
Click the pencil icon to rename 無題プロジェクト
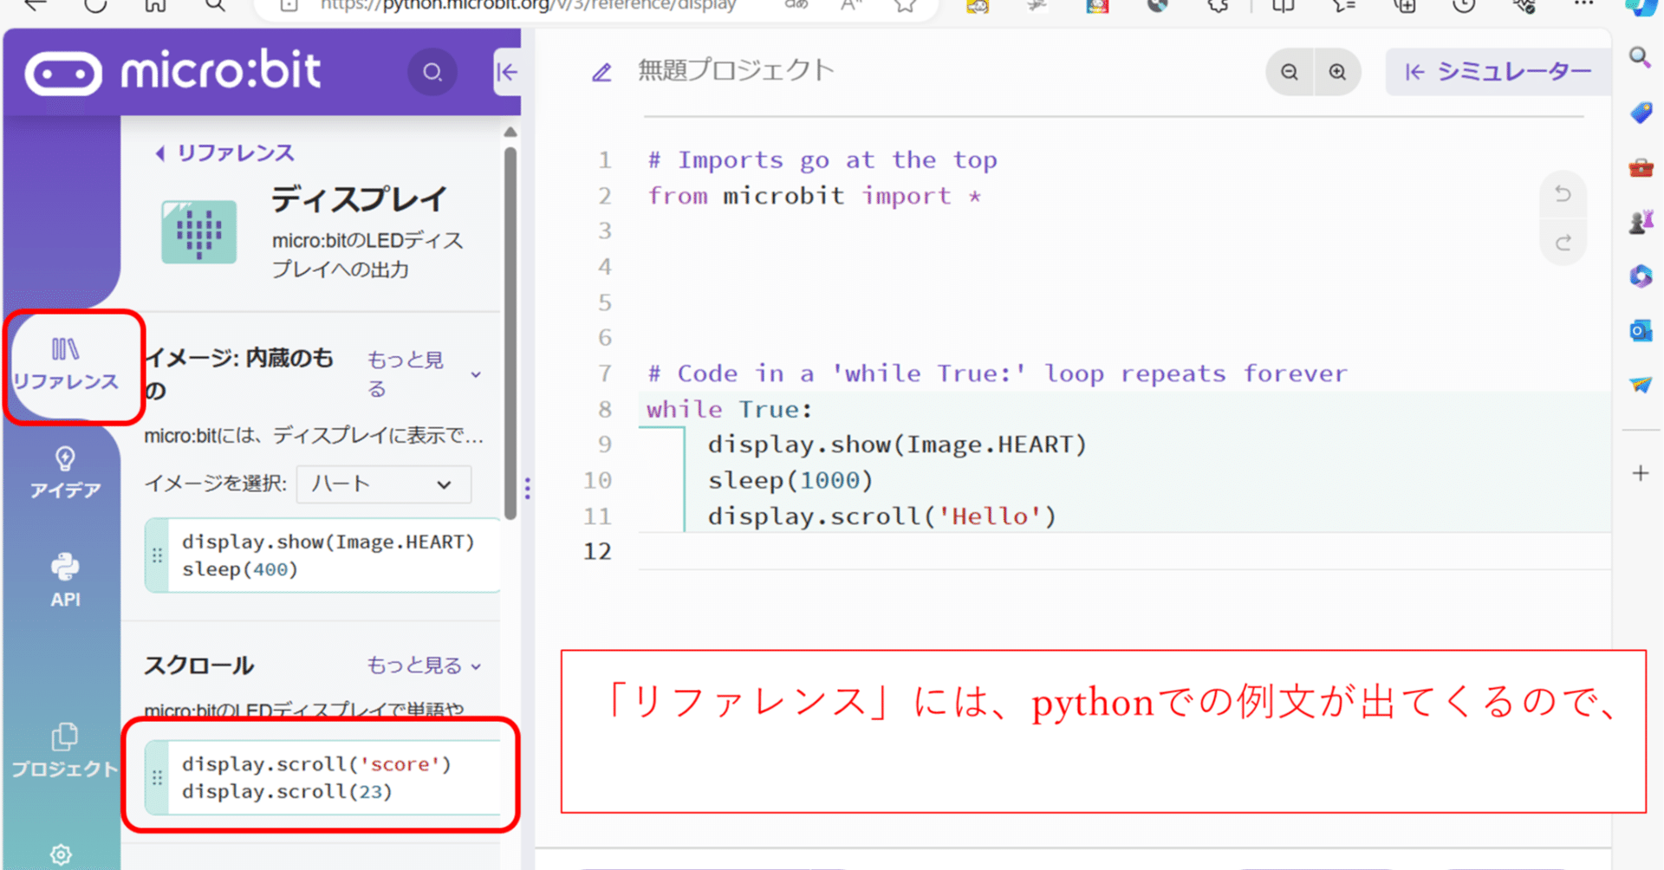coord(601,72)
